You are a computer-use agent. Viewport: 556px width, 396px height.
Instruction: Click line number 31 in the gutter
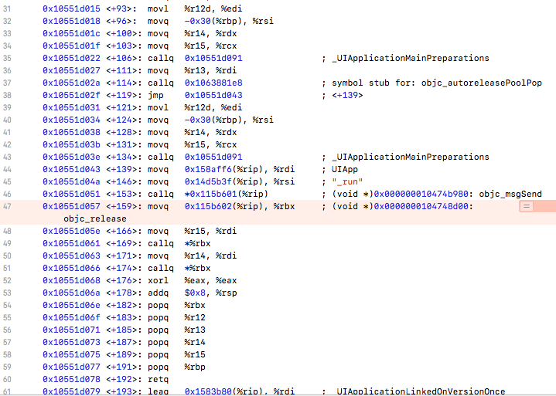(x=7, y=8)
